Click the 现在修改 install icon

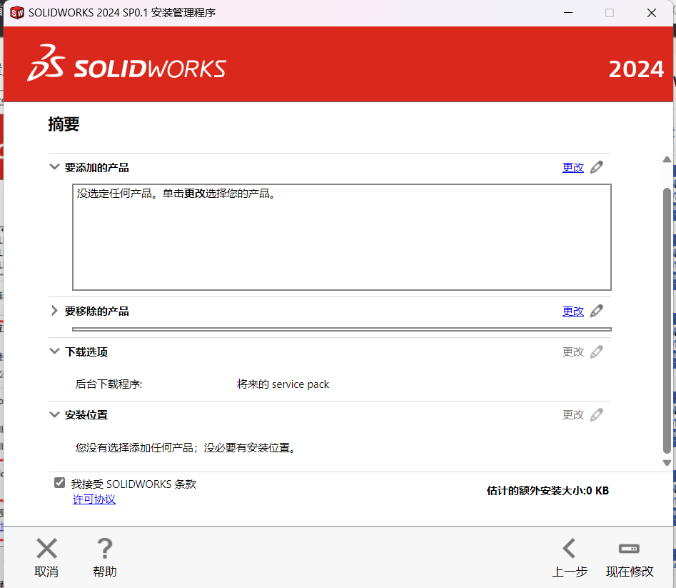(628, 549)
